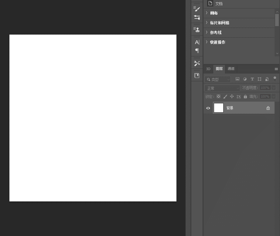Toggle lock transparent pixels checkerboard icon

pos(218,96)
